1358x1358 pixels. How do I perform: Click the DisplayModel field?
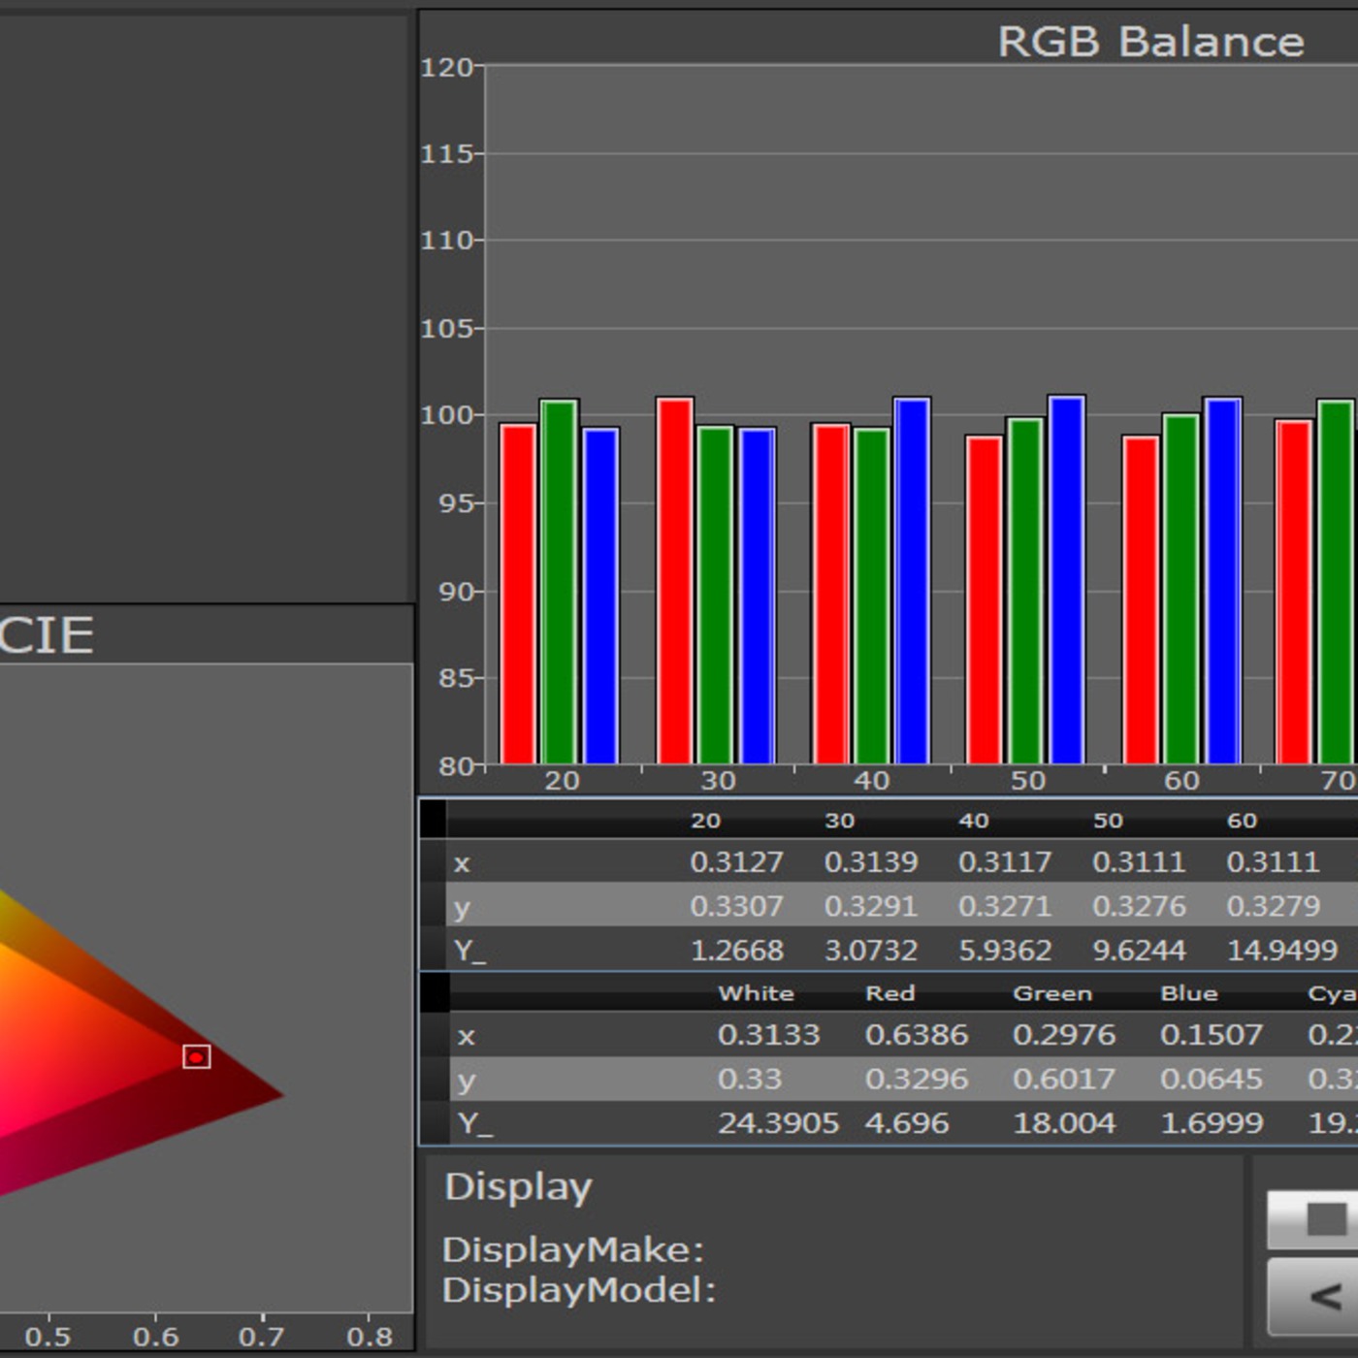click(x=578, y=1290)
